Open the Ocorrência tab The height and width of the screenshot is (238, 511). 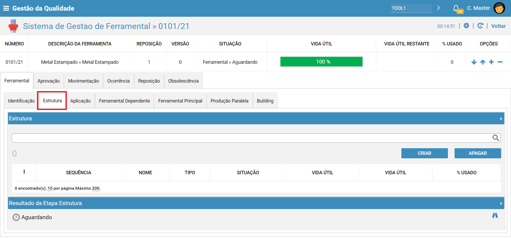coord(118,81)
